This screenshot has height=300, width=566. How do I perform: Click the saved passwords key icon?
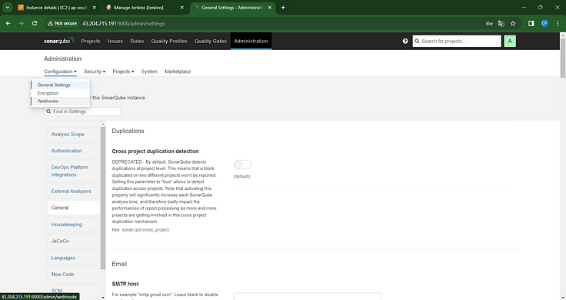coord(489,24)
